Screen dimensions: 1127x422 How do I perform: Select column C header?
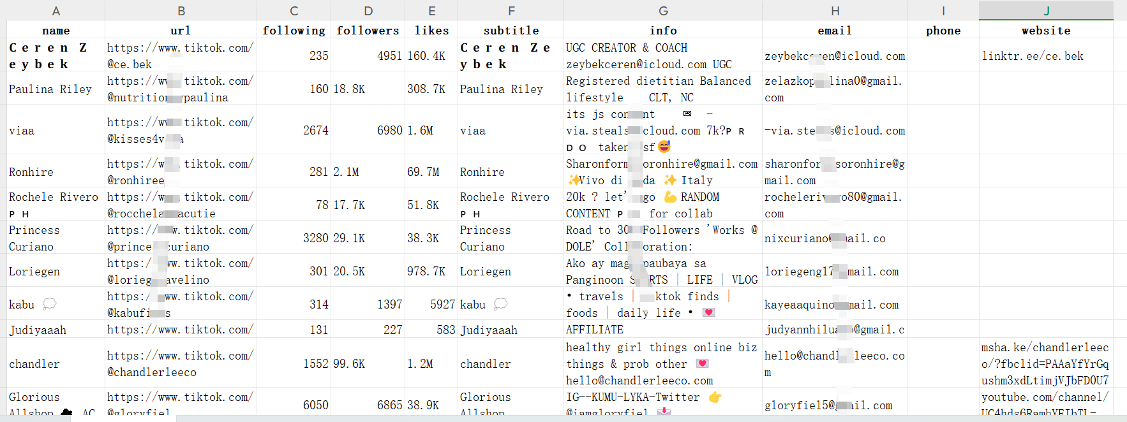pyautogui.click(x=294, y=11)
